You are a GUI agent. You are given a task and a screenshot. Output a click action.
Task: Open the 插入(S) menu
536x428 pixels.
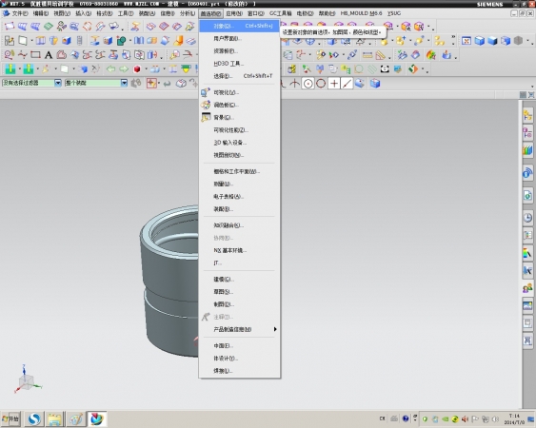84,13
